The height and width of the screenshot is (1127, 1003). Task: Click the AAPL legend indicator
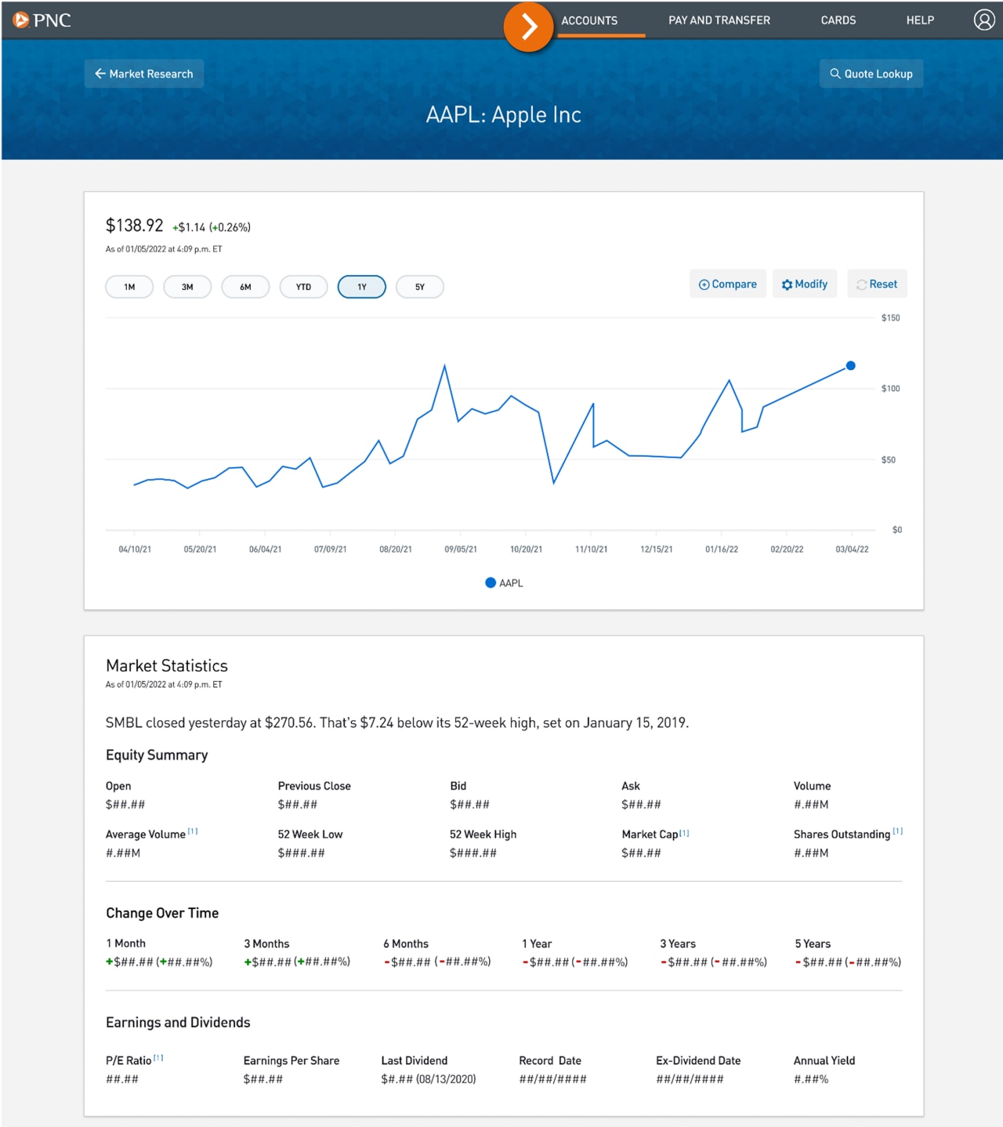tap(490, 582)
